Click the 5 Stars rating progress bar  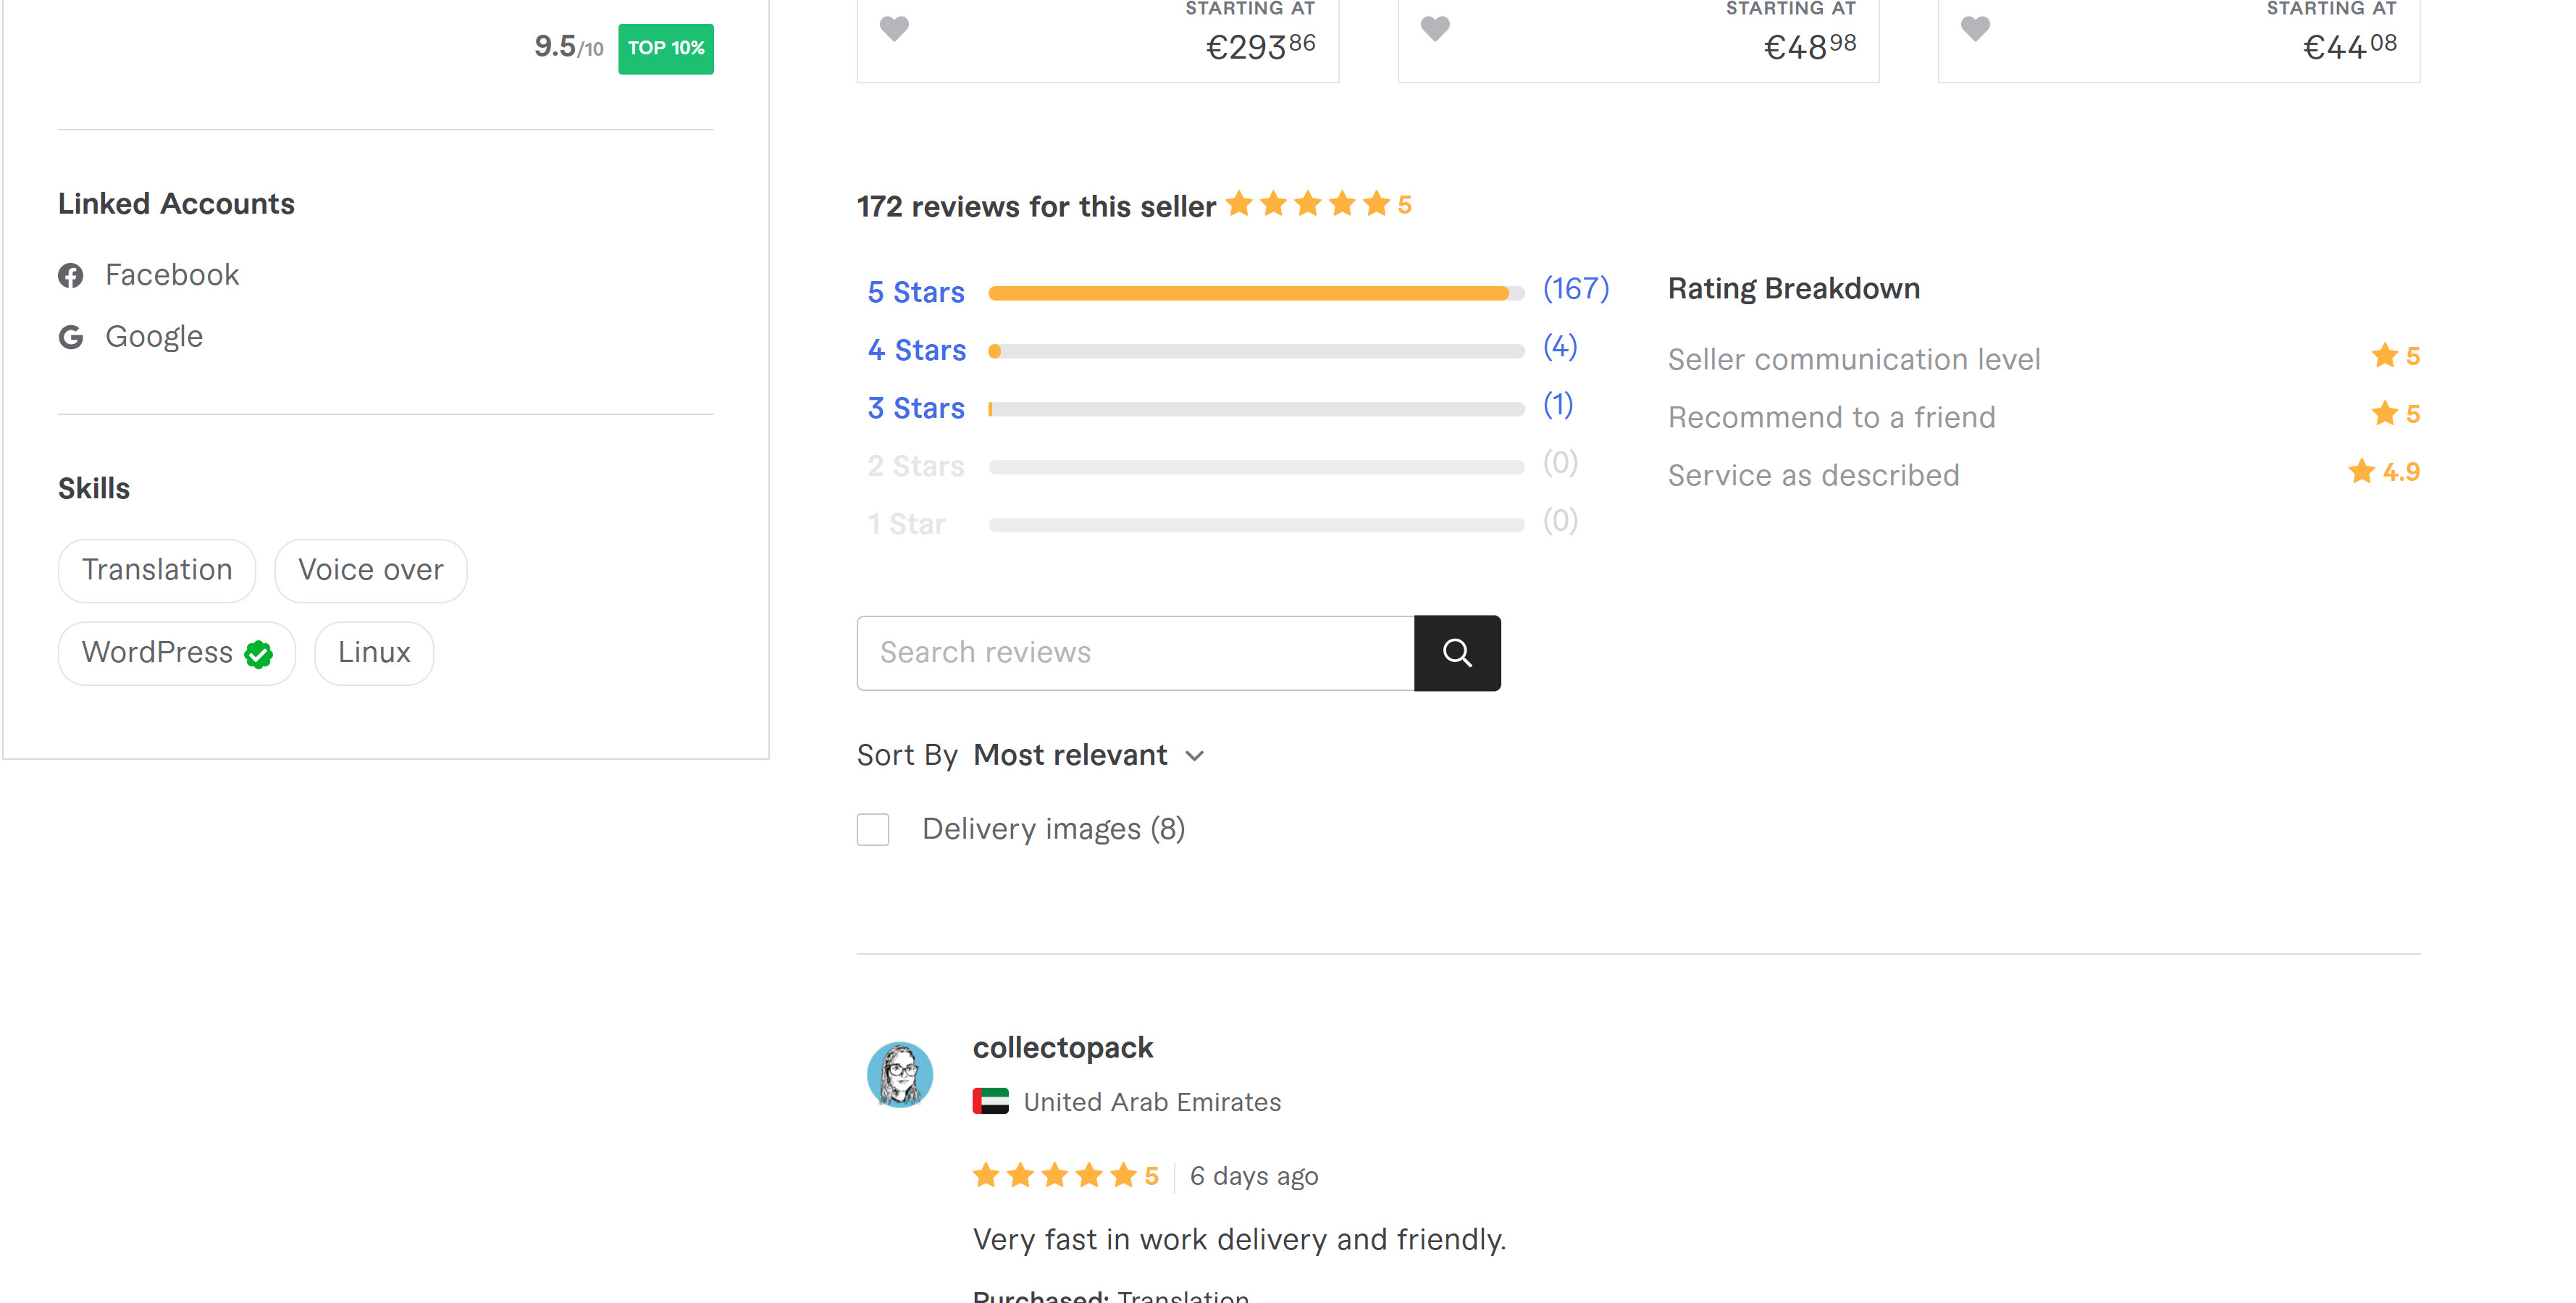pos(1255,293)
